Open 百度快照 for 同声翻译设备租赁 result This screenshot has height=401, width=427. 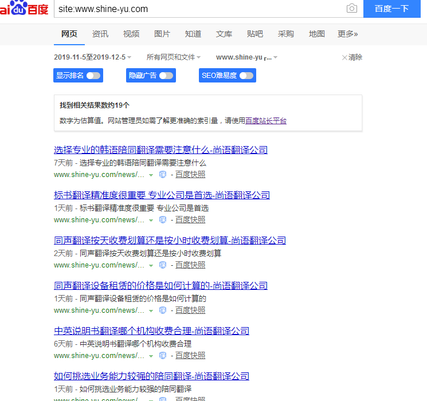click(x=190, y=310)
